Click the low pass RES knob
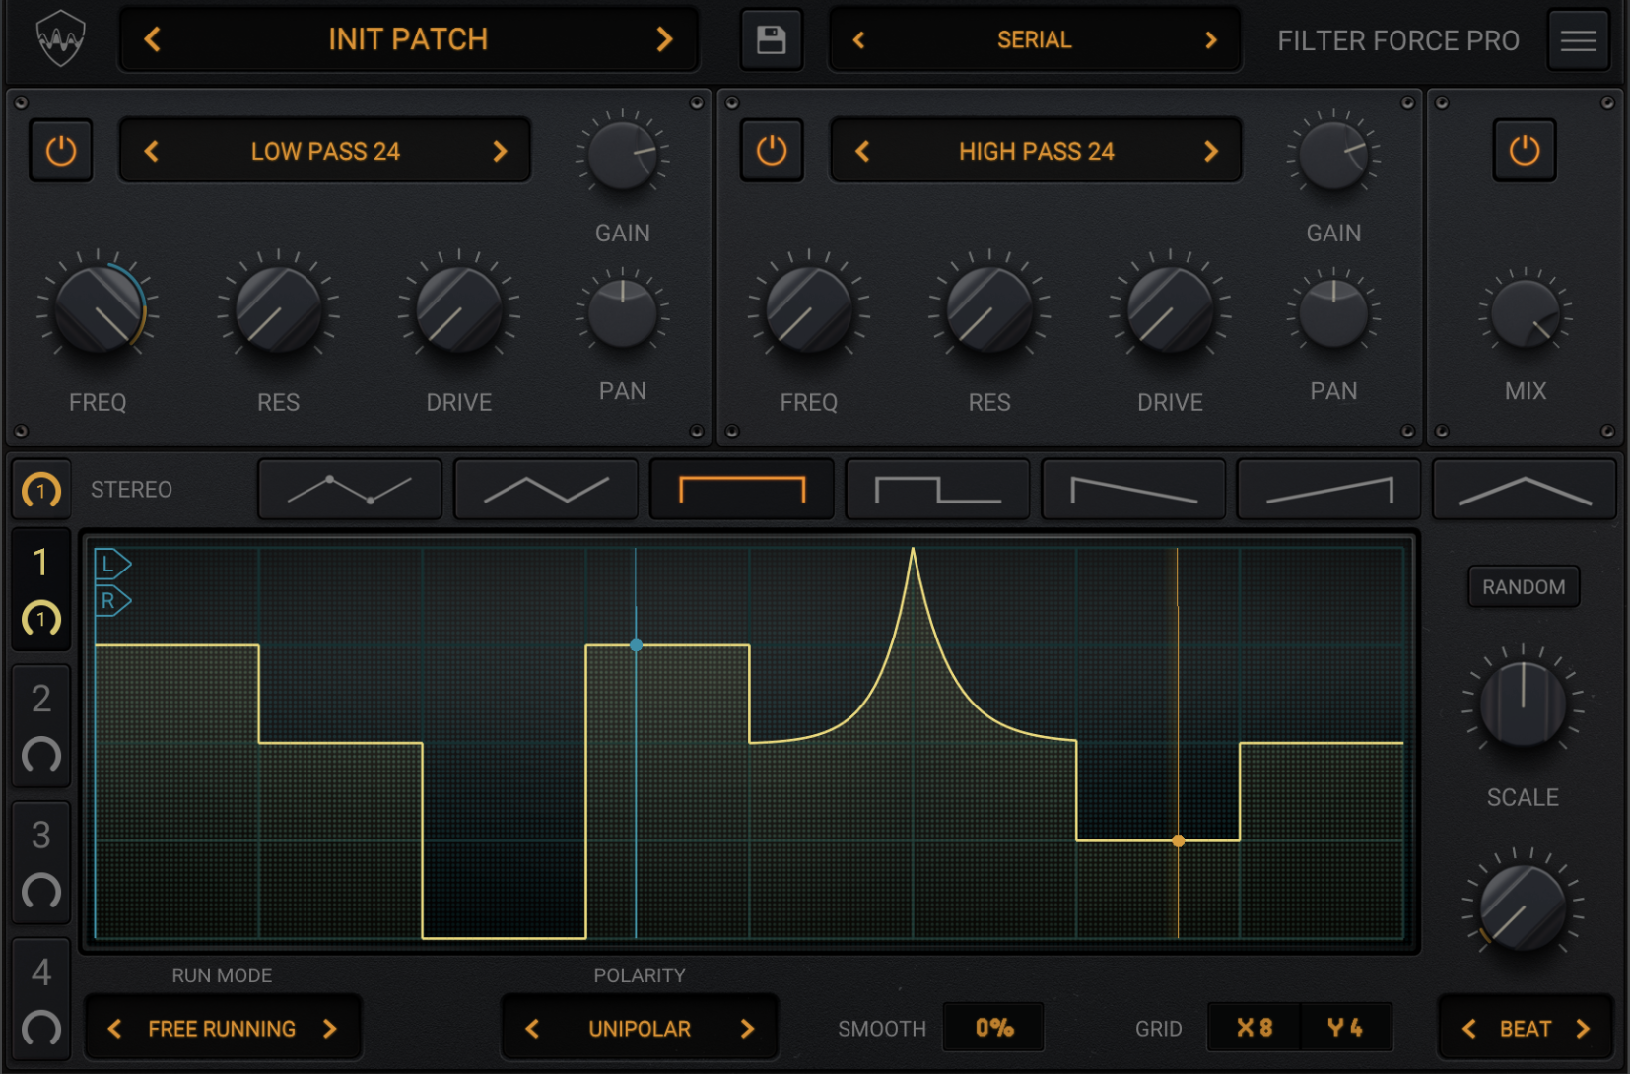 coord(279,309)
